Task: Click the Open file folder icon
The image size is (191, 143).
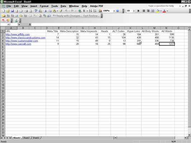Action: coord(8,11)
